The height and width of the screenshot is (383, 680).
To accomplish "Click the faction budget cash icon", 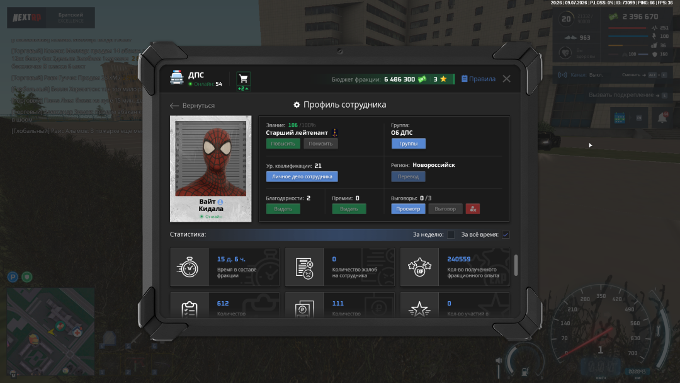I will [422, 79].
